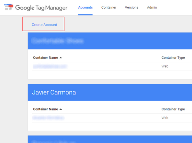Sort by Container Name in first account
The width and height of the screenshot is (192, 143).
coord(47,57)
